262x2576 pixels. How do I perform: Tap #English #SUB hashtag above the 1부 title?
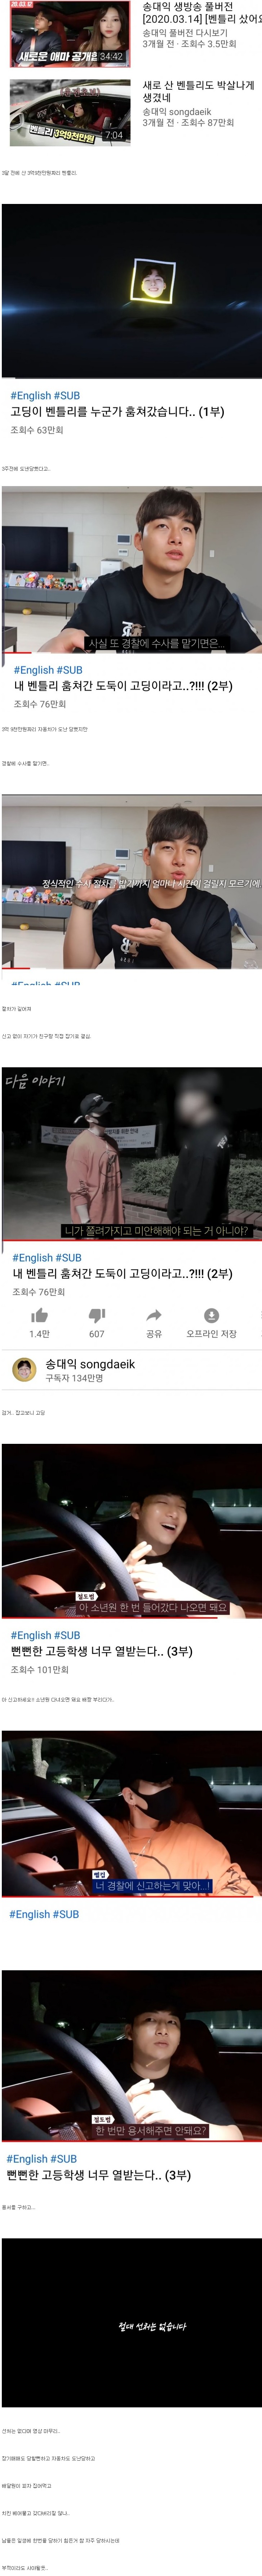click(45, 395)
